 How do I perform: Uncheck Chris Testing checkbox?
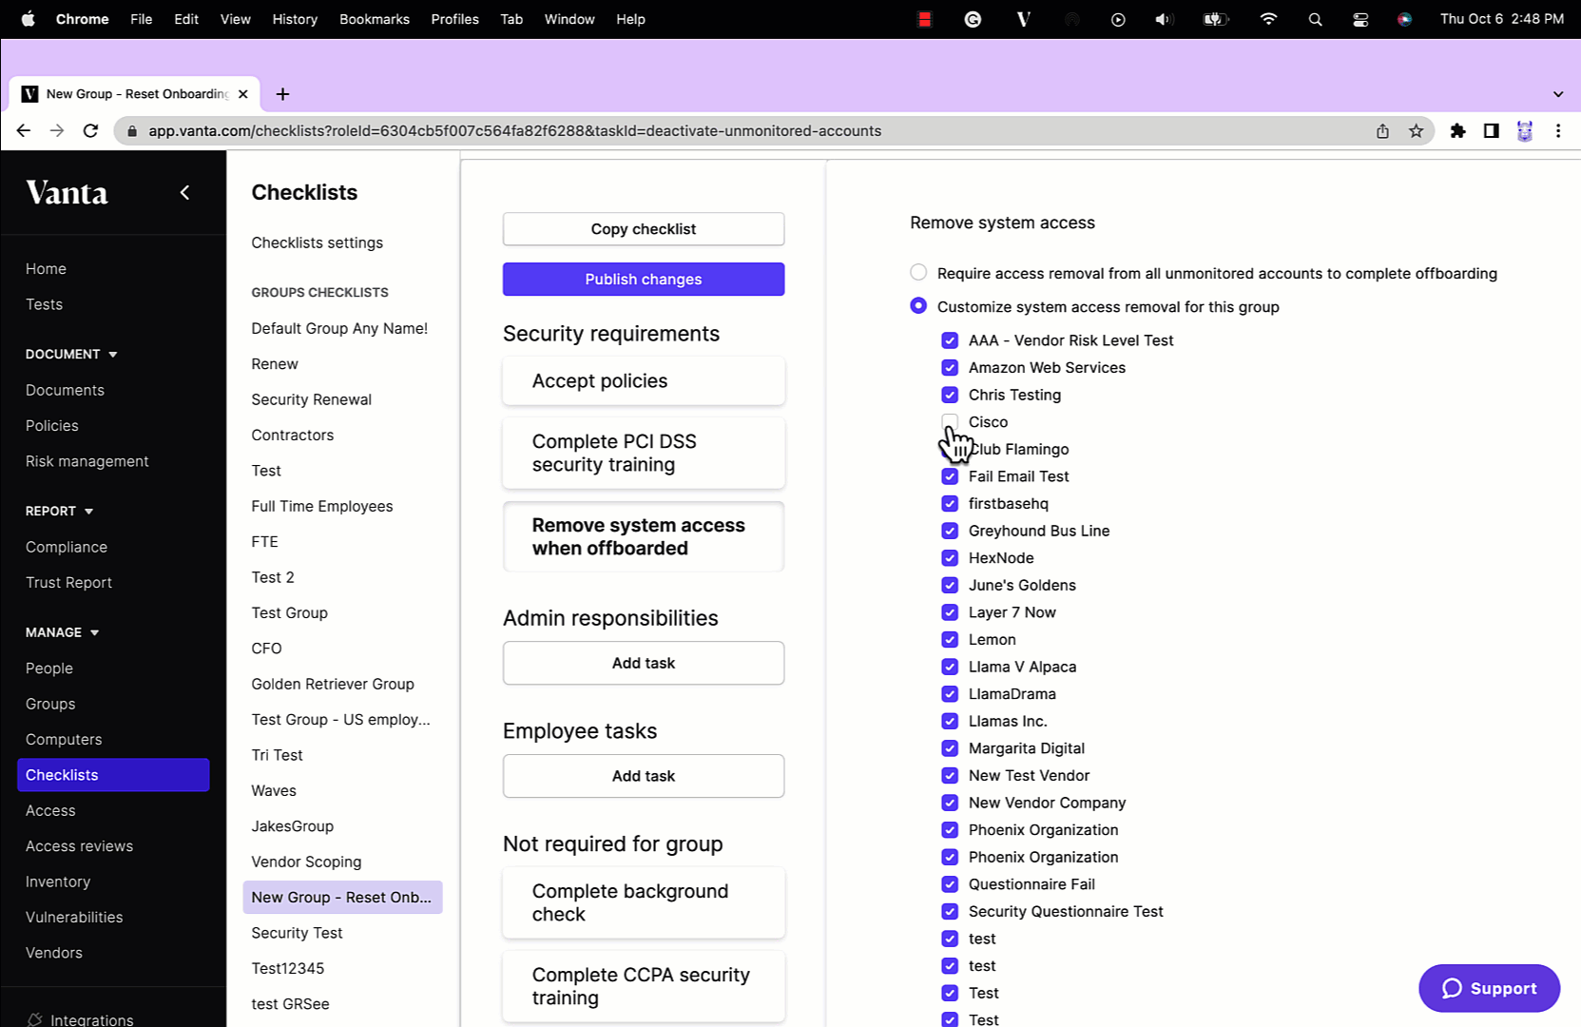[x=950, y=395]
